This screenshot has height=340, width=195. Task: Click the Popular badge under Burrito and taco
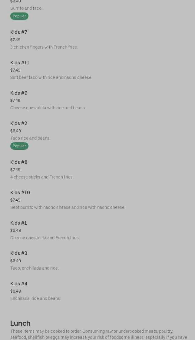tap(19, 16)
